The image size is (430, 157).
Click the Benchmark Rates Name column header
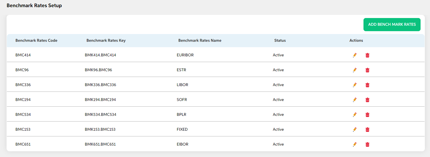point(200,41)
